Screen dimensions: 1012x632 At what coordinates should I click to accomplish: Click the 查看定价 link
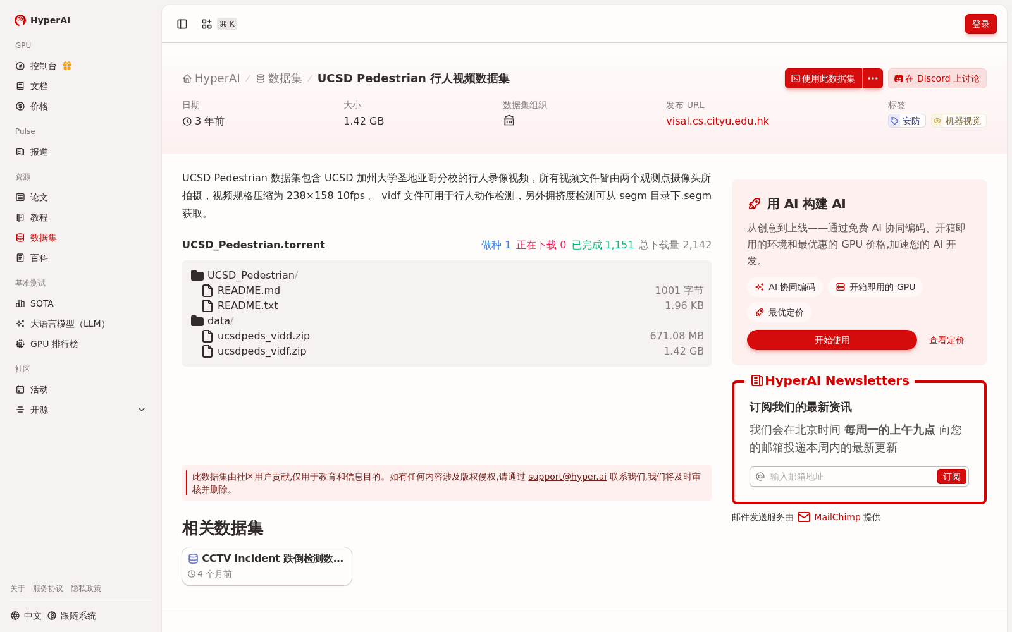946,340
